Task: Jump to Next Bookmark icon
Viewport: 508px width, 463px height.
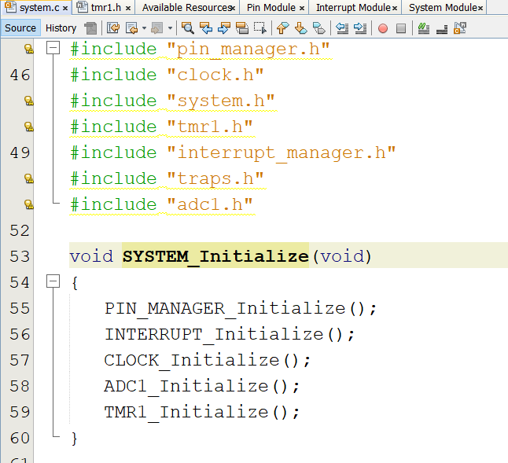Action: click(301, 28)
